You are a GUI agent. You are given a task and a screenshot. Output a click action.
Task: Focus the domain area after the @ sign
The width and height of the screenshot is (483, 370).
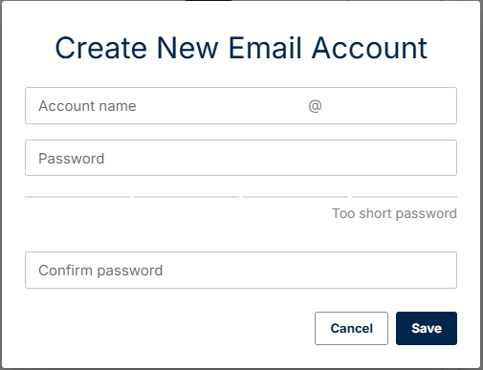(x=389, y=106)
